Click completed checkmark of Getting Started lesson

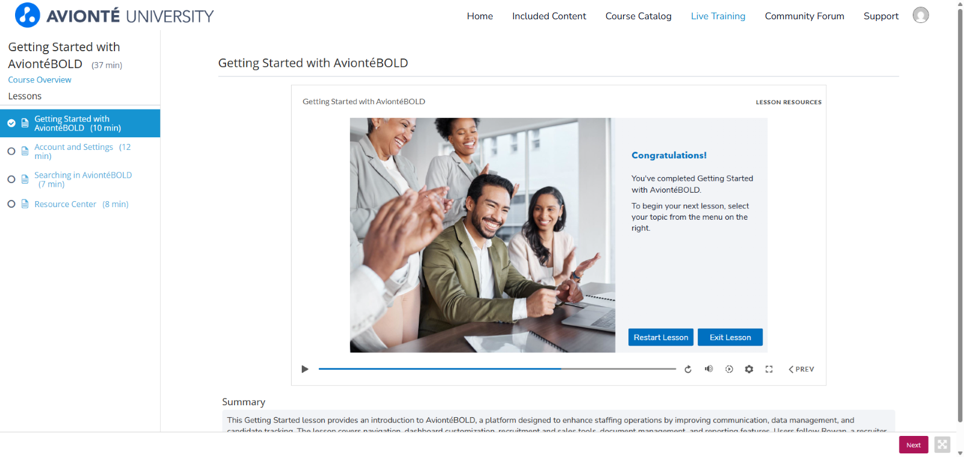[x=11, y=123]
